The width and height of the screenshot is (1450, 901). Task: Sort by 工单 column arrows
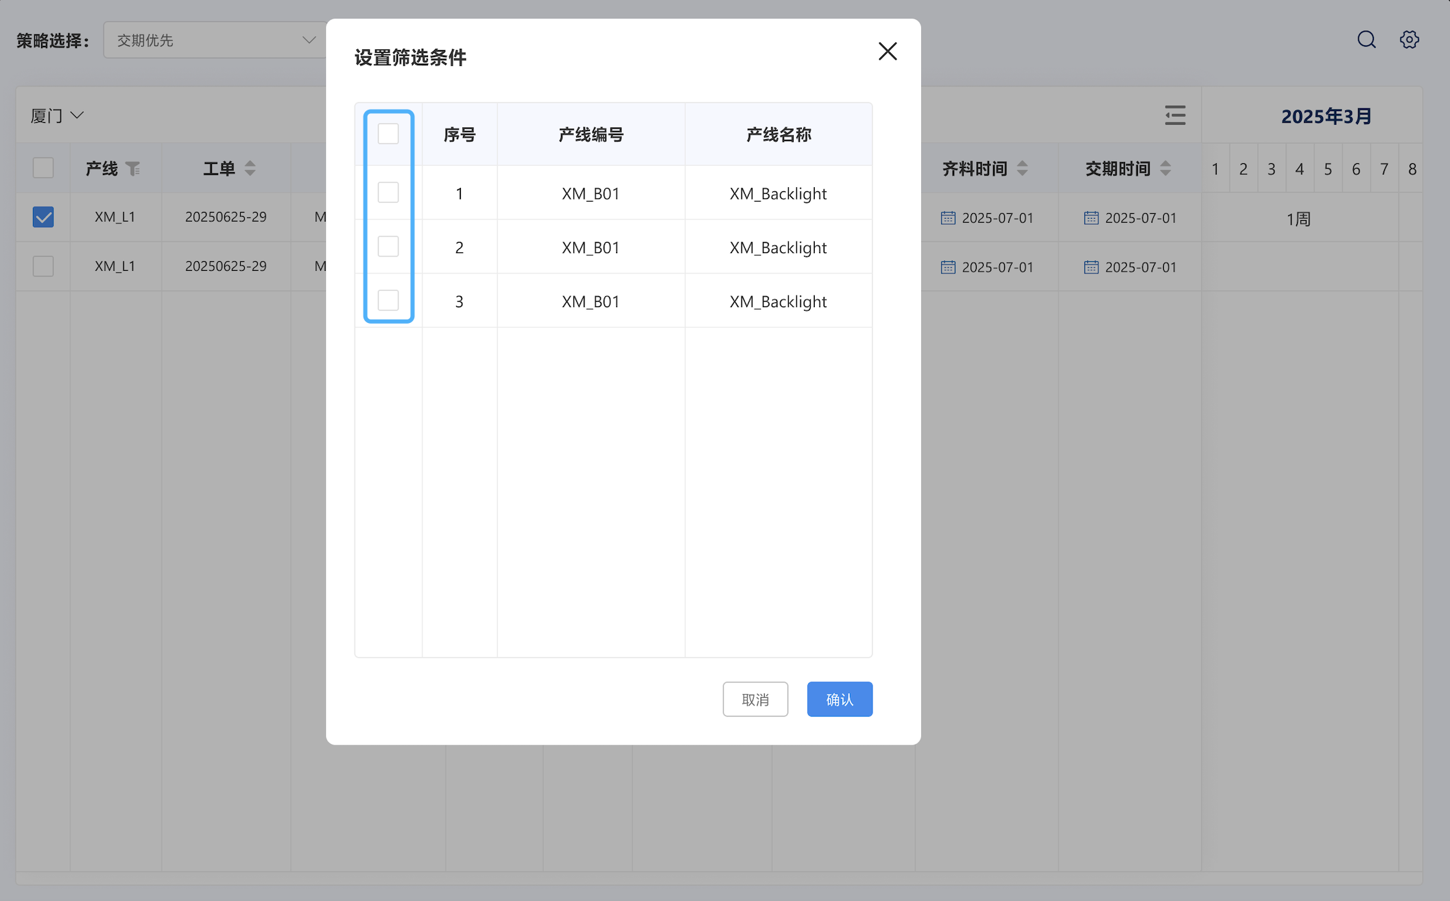point(250,169)
